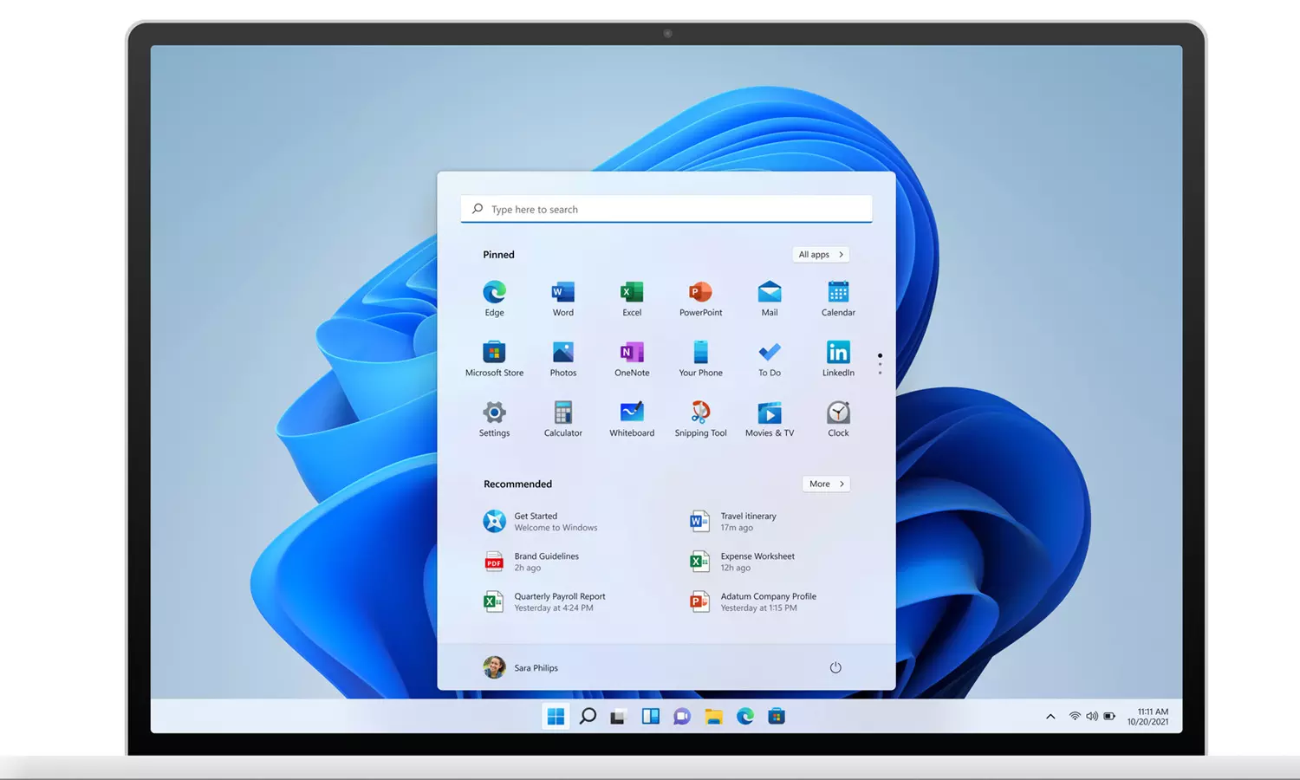
Task: Go to next pinned page dots
Action: point(880,363)
